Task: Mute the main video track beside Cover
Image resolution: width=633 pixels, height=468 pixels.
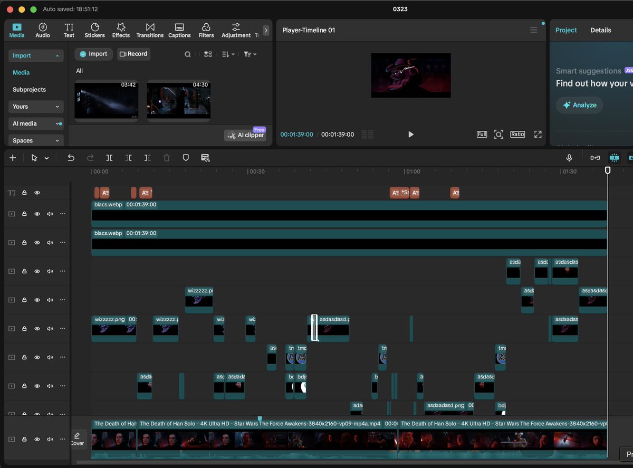Action: click(x=50, y=439)
